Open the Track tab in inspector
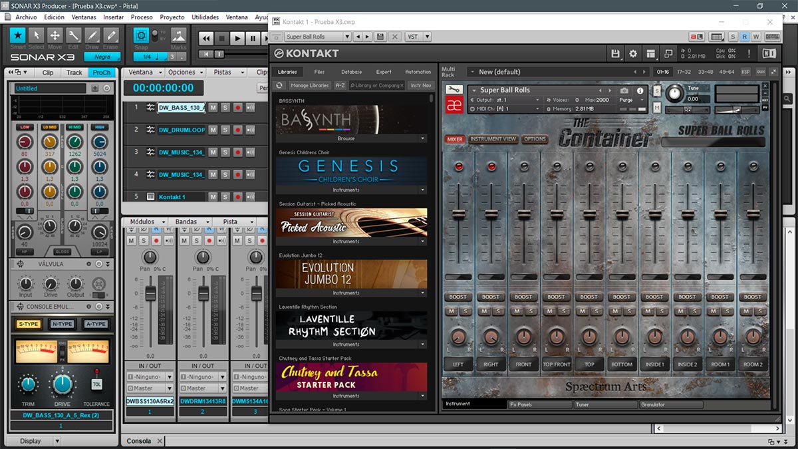Image resolution: width=798 pixels, height=449 pixels. (74, 73)
